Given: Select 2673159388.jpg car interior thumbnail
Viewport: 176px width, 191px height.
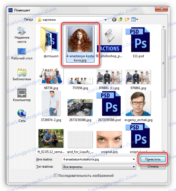Looking at the screenshot, I should click(x=80, y=107).
